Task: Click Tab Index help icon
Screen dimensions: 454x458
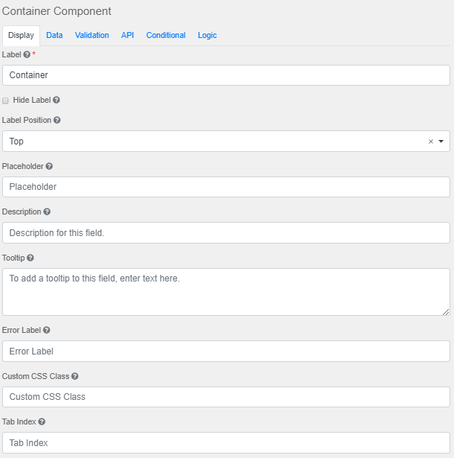Action: click(x=42, y=422)
